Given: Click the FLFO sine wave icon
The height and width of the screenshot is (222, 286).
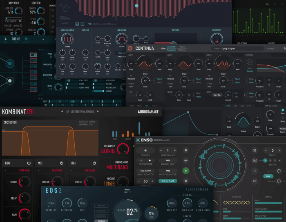Looking at the screenshot, I should point(65,7).
